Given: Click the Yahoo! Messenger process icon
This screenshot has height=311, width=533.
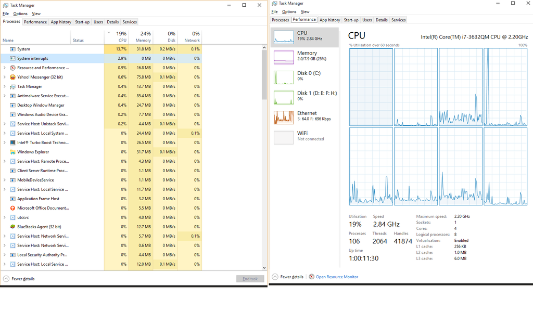Looking at the screenshot, I should 12,77.
